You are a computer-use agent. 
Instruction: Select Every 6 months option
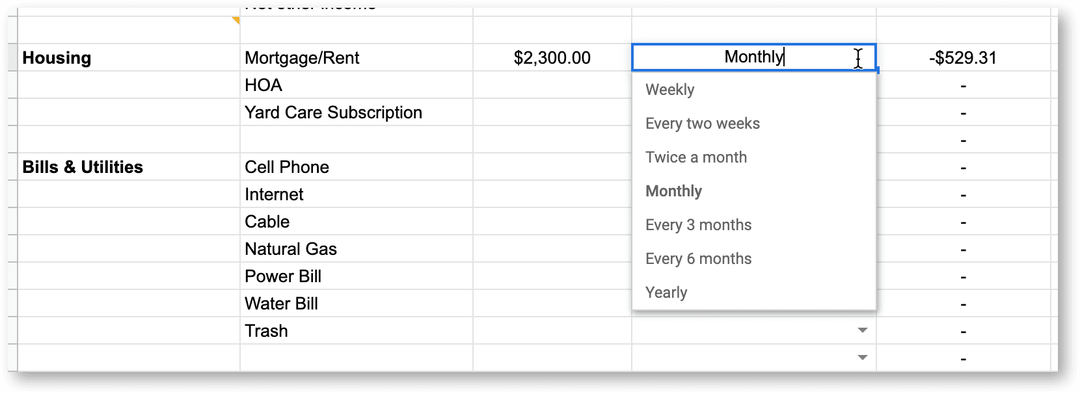753,259
